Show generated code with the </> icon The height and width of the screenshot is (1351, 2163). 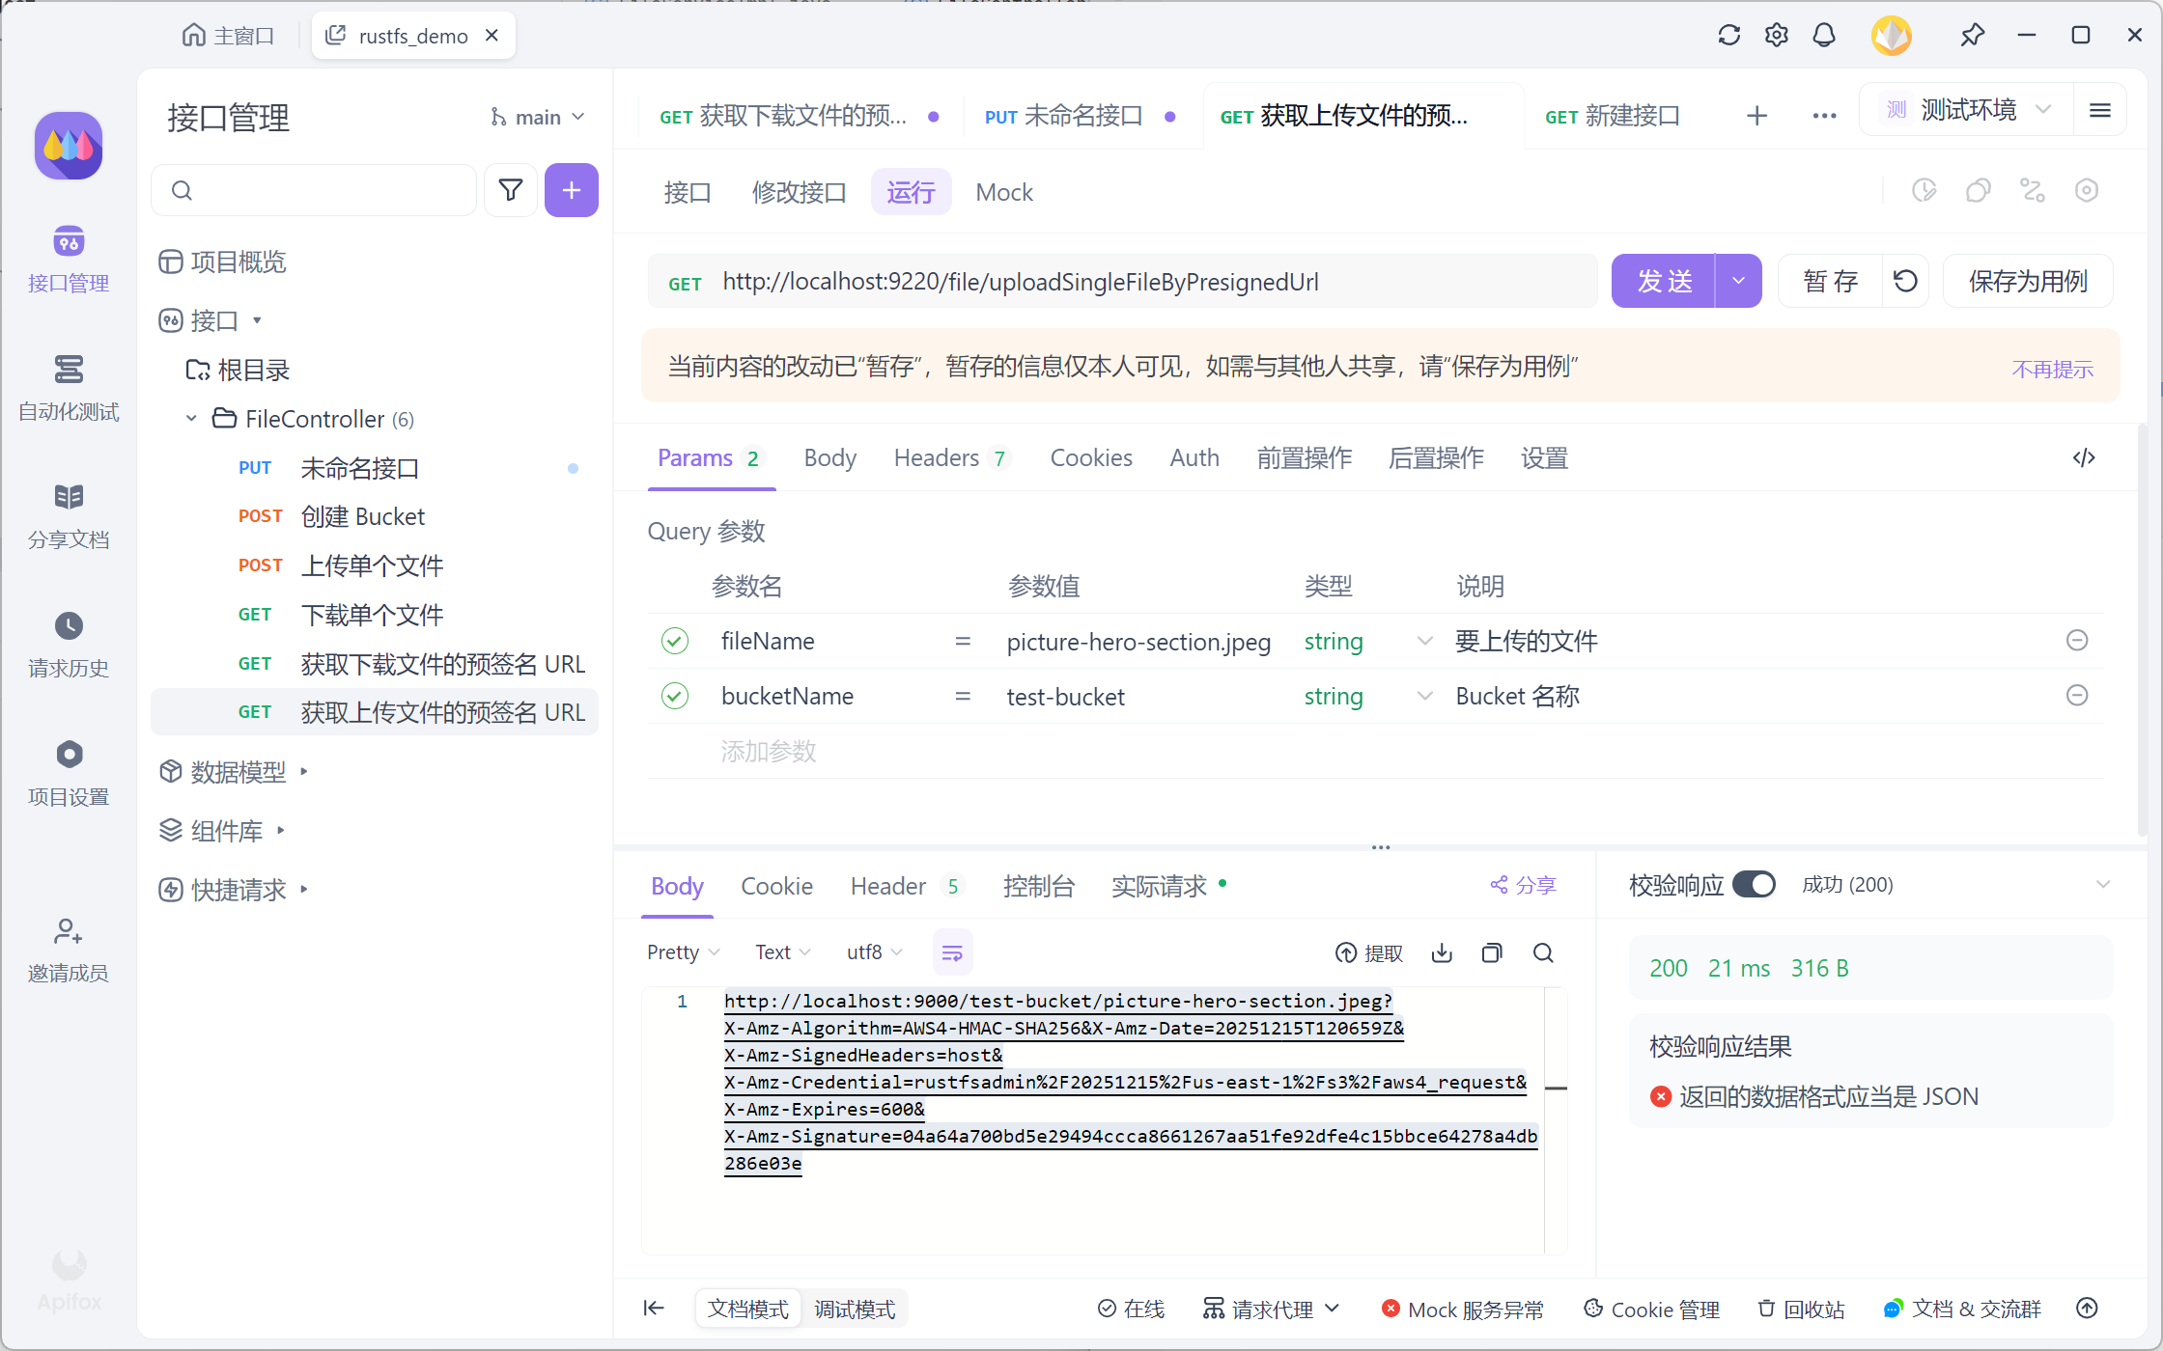(2084, 457)
